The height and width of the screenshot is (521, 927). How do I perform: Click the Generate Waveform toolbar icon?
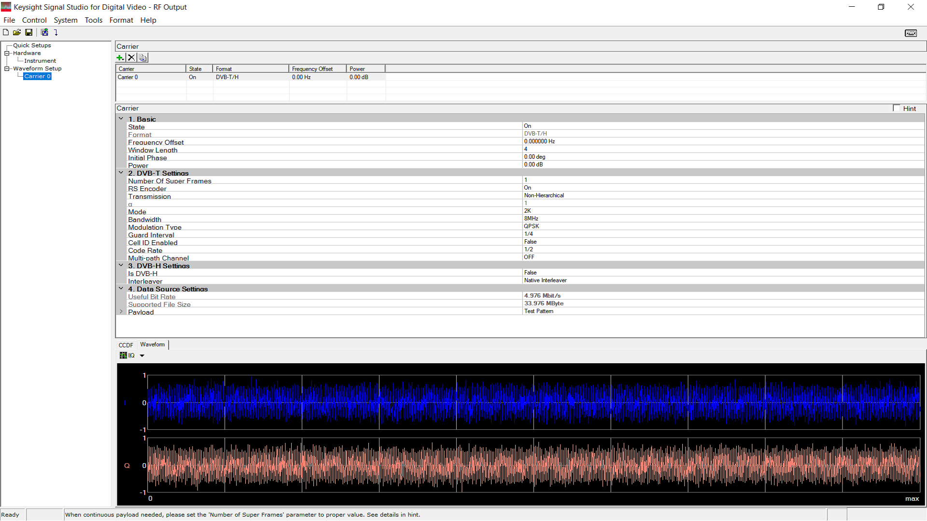point(44,32)
